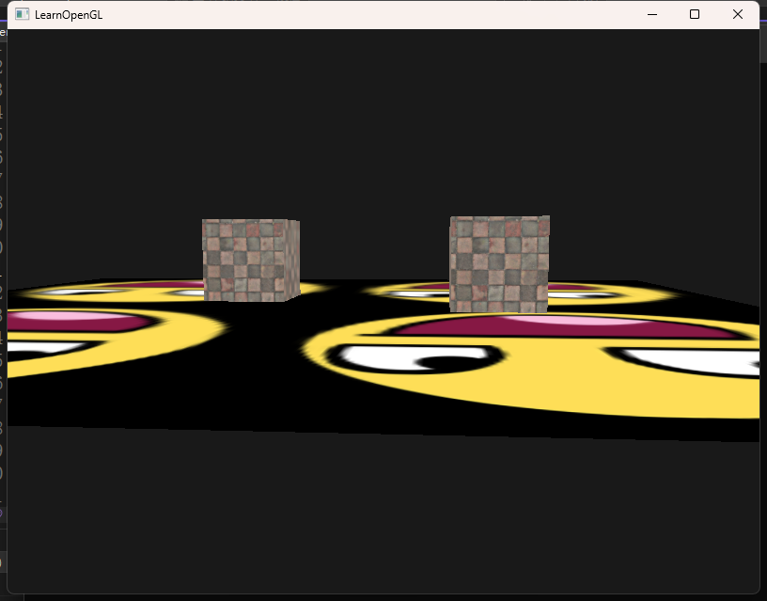Close the LearnOpenGL window
Screen dimensions: 767x601
738,14
